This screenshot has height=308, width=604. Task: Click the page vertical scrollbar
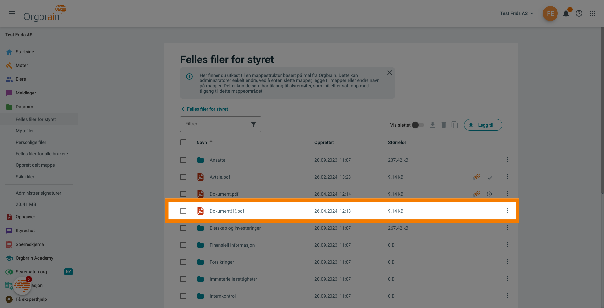[x=602, y=110]
